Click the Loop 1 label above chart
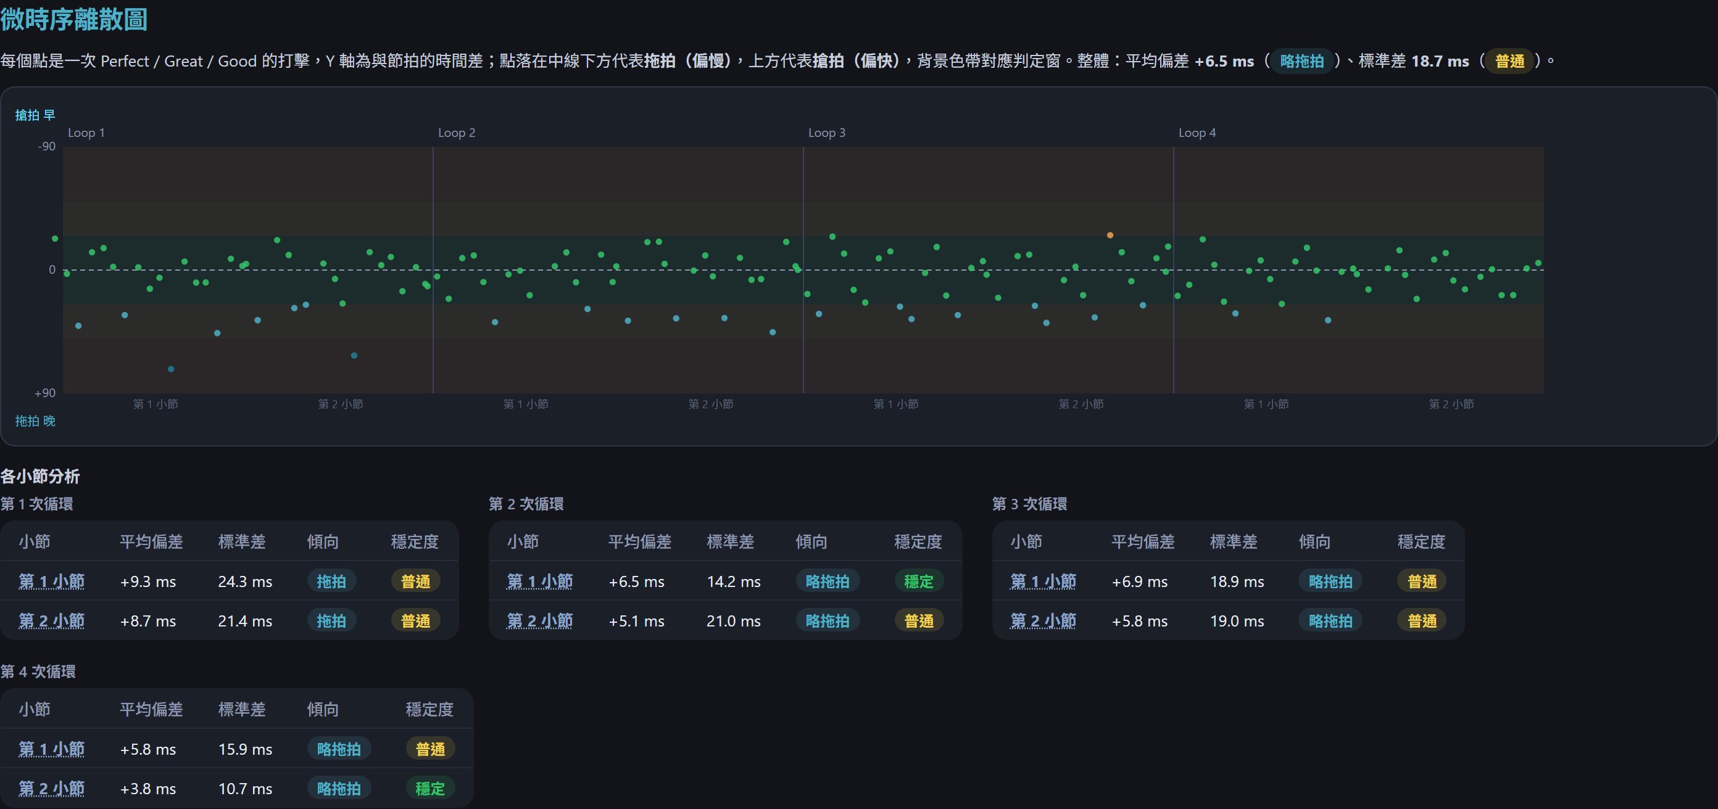Image resolution: width=1718 pixels, height=809 pixels. (86, 133)
